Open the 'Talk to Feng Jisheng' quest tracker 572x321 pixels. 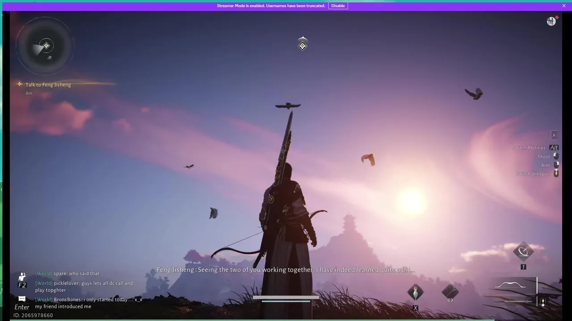coord(48,85)
